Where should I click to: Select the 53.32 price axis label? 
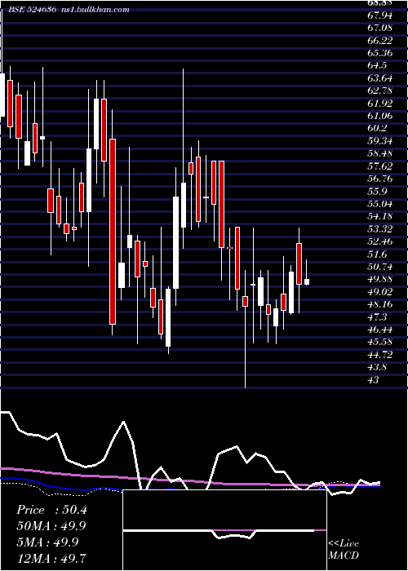380,229
